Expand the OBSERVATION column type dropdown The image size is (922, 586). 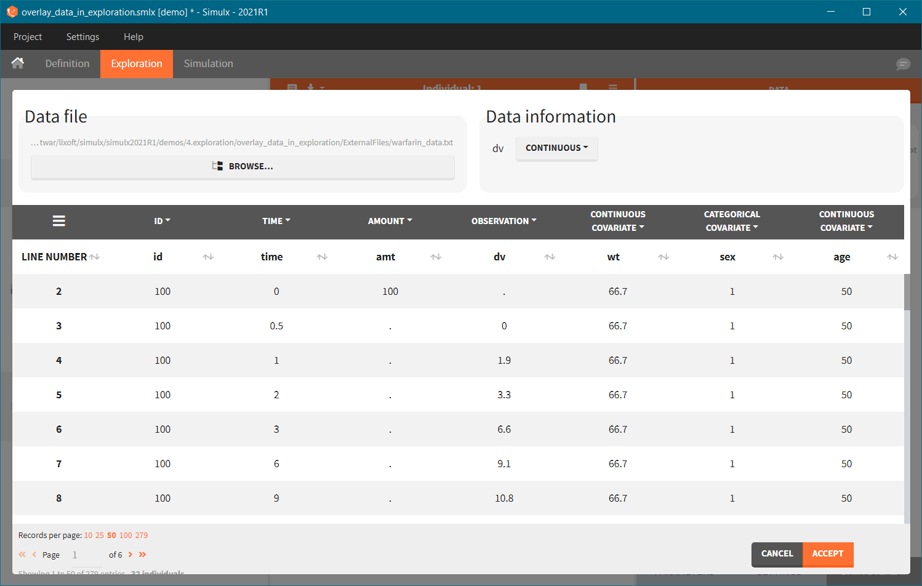click(503, 221)
